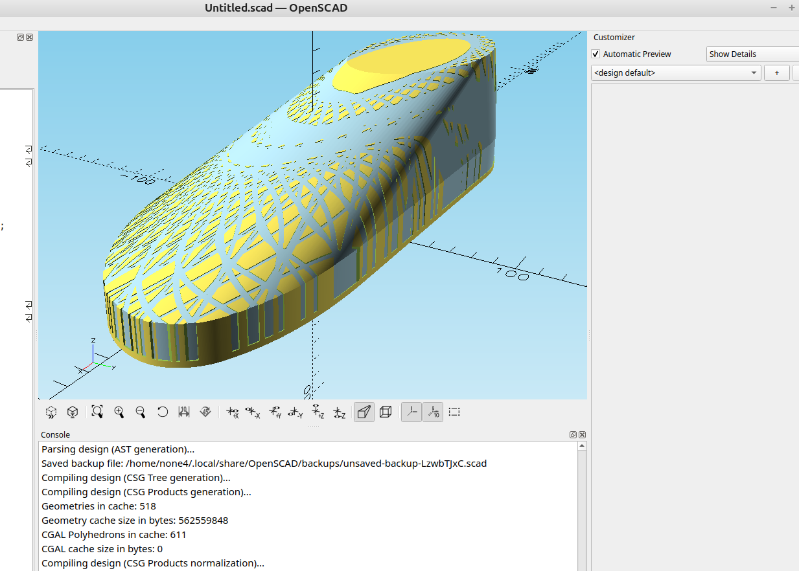
Task: Select the +X view direction icon
Action: pos(232,412)
